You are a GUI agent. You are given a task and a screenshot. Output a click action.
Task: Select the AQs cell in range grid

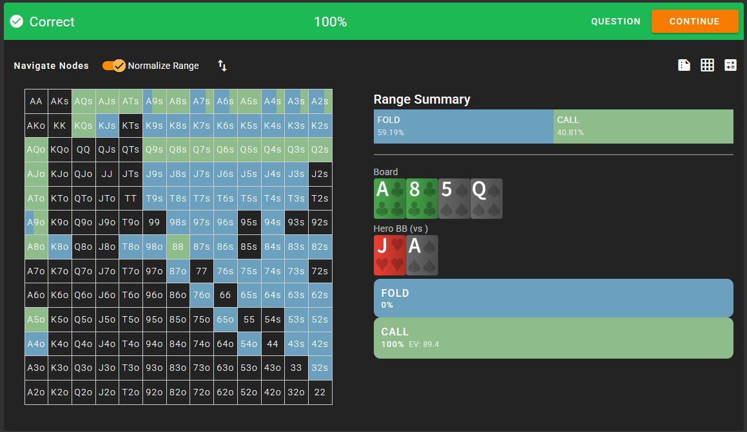point(83,101)
